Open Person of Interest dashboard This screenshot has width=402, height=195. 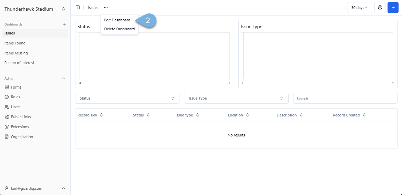tap(19, 63)
